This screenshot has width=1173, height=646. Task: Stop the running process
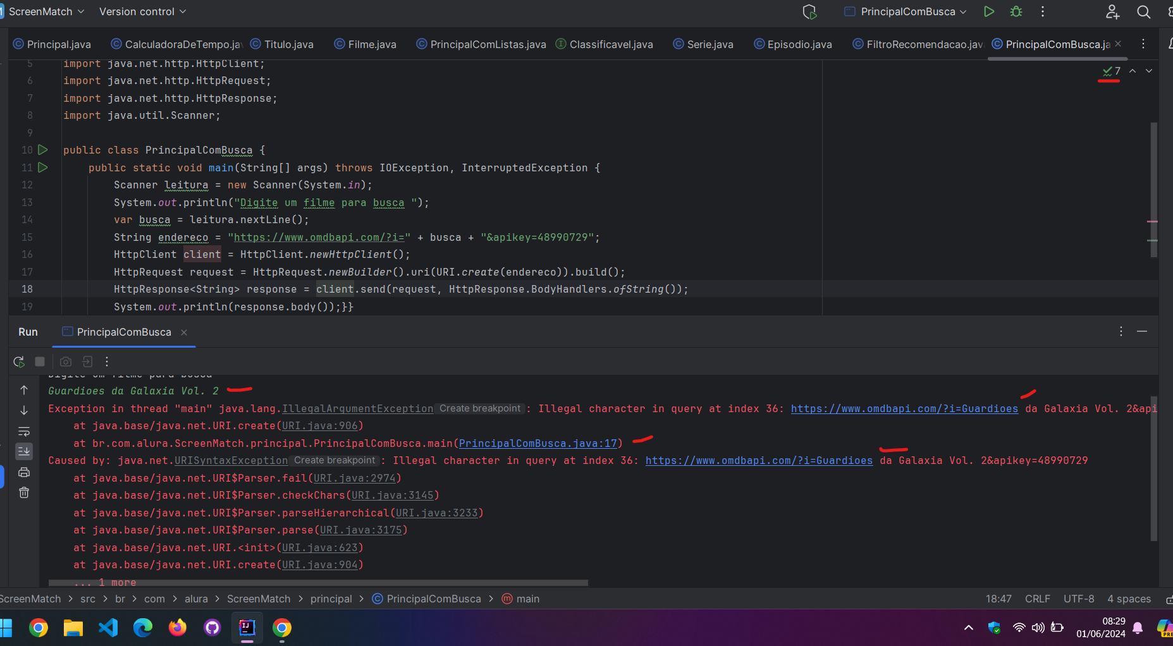(40, 362)
